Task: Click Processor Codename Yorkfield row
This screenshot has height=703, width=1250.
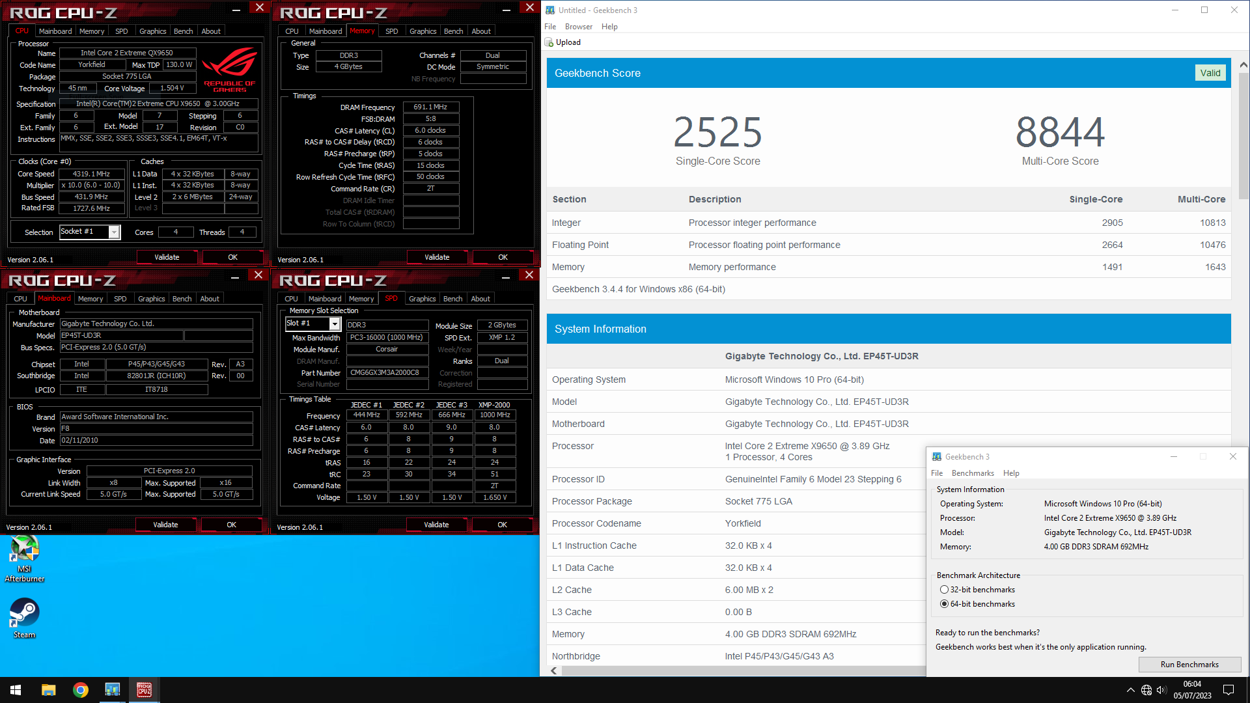Action: [x=736, y=523]
